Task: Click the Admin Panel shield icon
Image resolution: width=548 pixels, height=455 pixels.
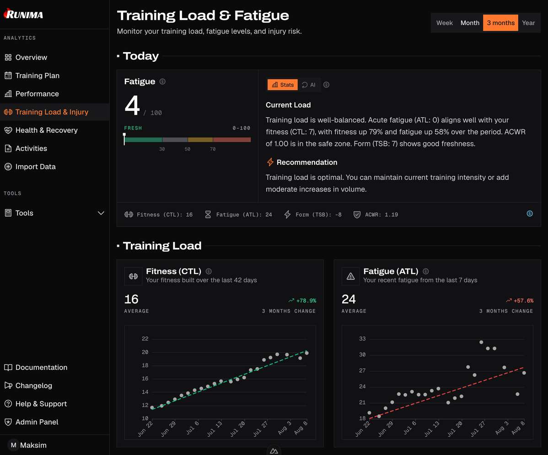Action: (x=8, y=422)
